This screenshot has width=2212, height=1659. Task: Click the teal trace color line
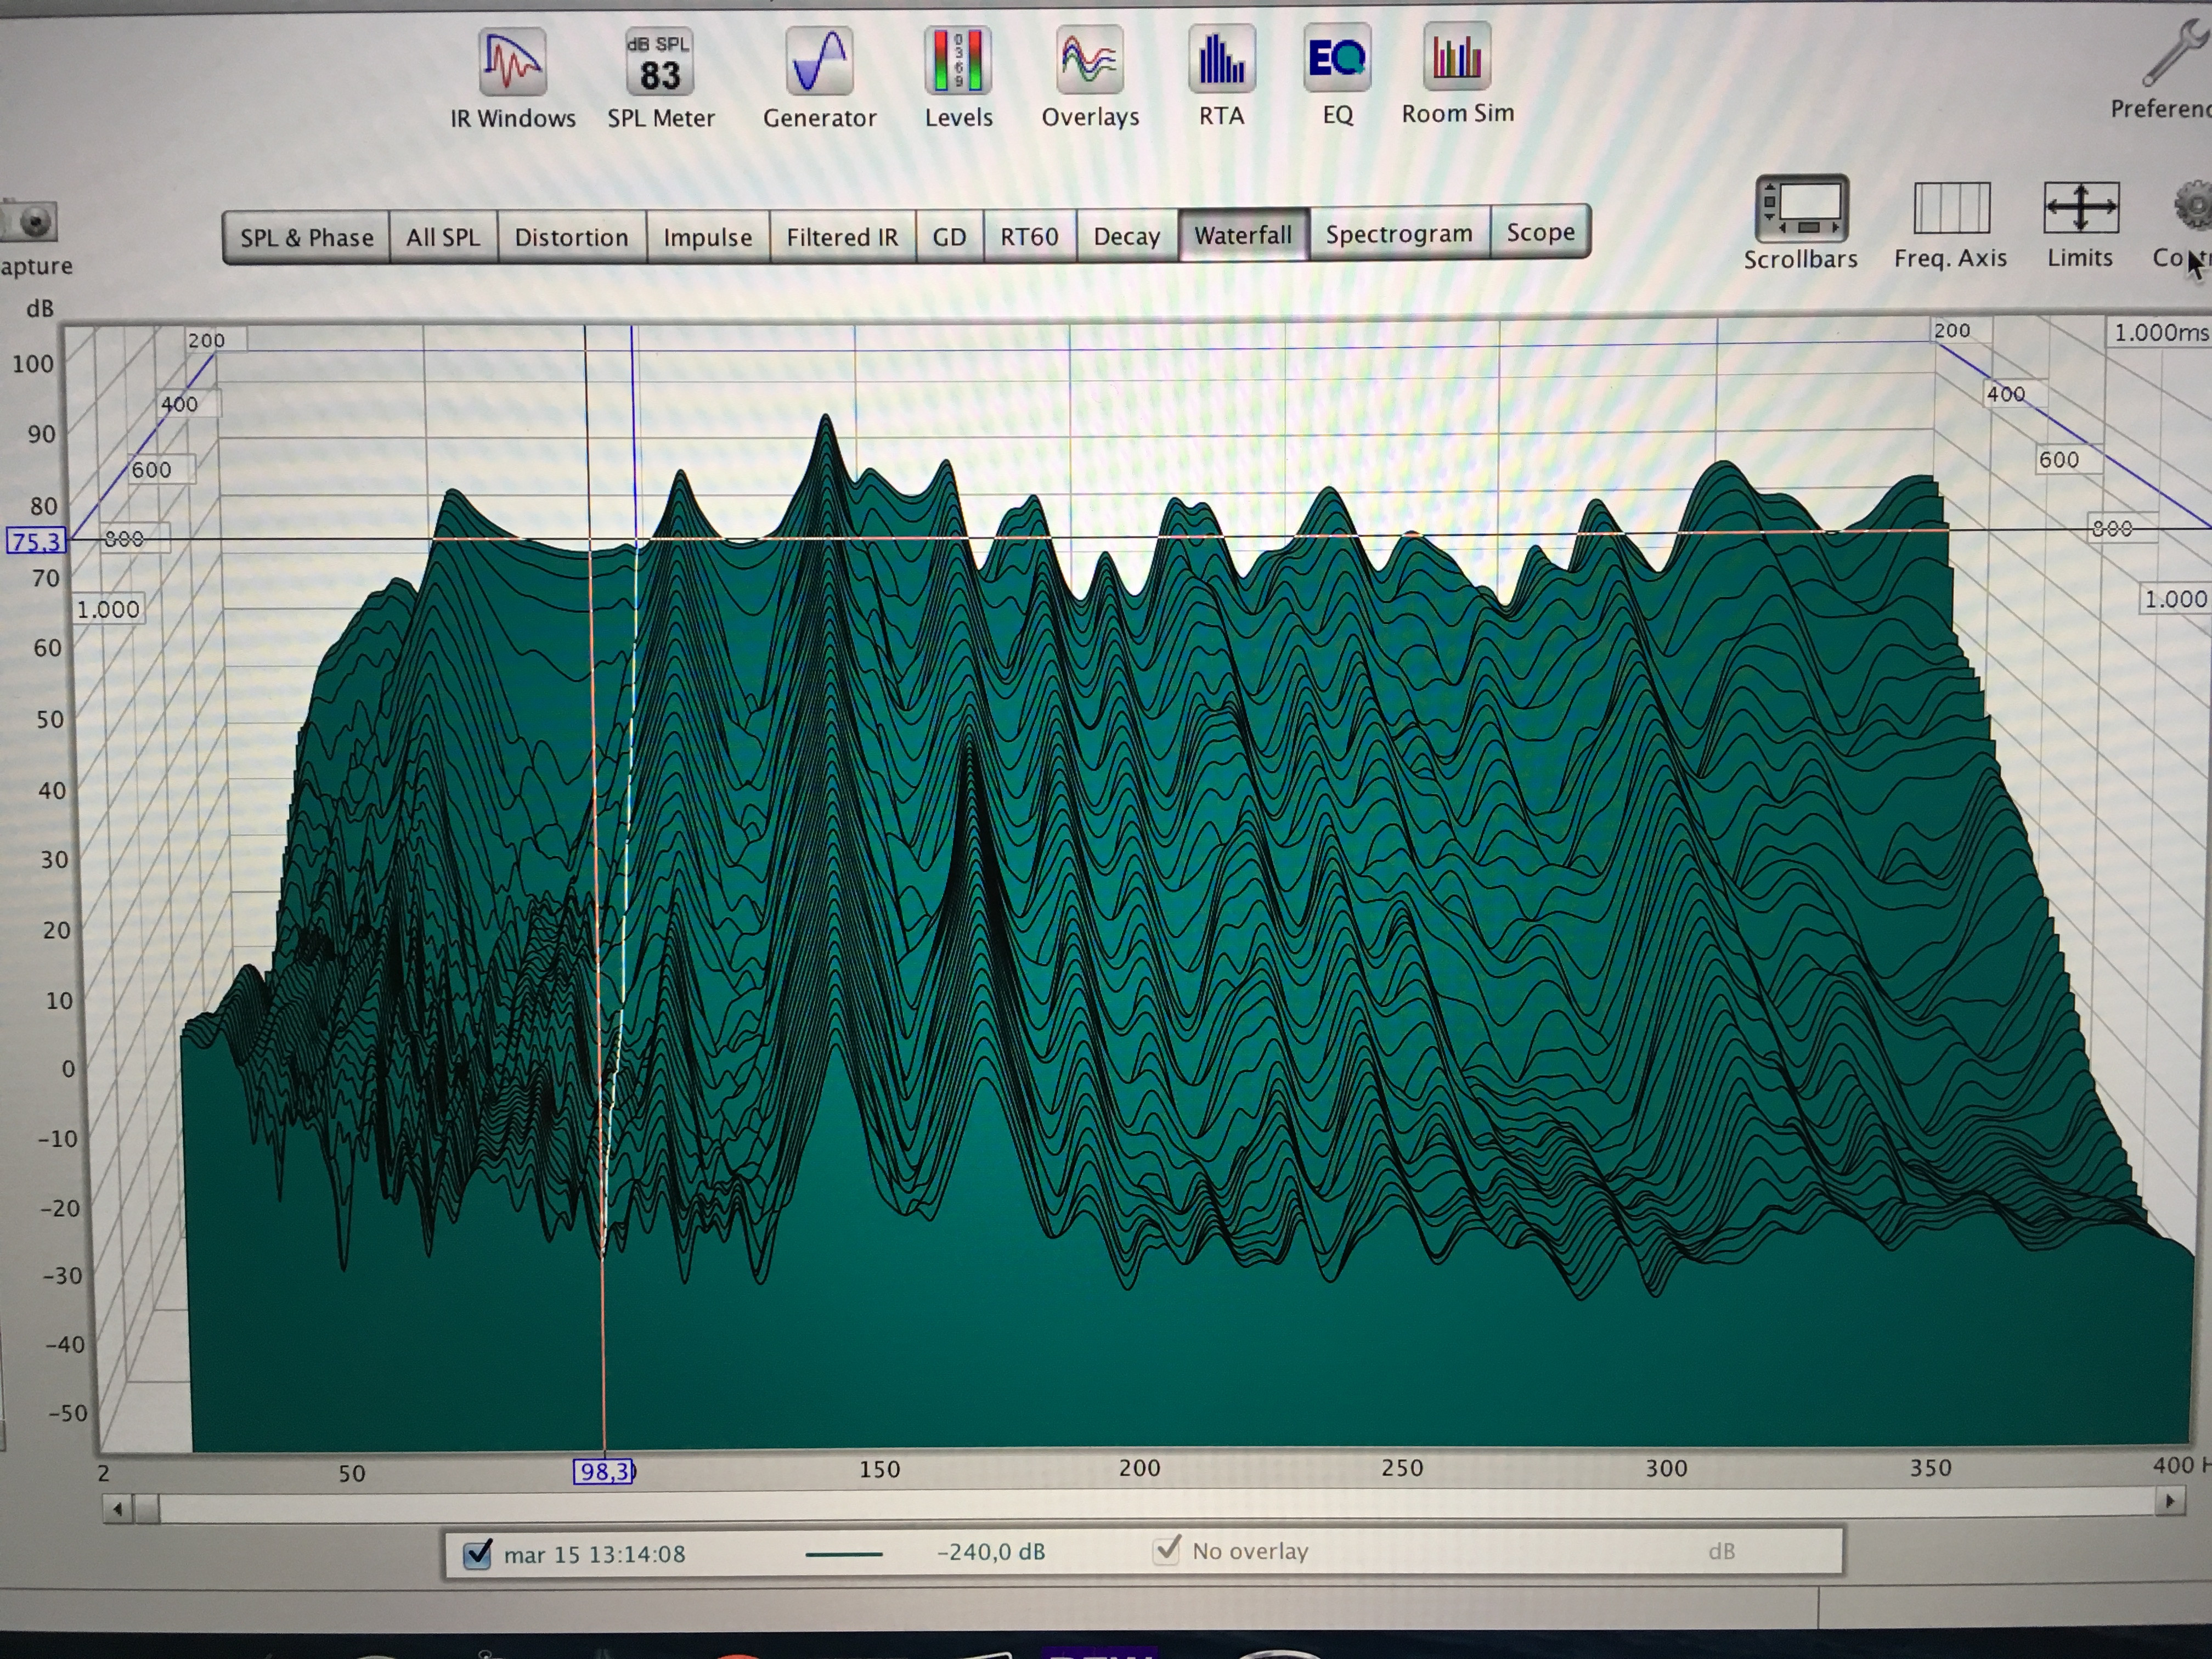(x=843, y=1554)
